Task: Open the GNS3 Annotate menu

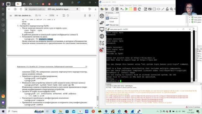Action: click(128, 5)
